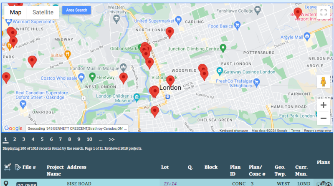Click the transit station icon below London label

pyautogui.click(x=168, y=97)
